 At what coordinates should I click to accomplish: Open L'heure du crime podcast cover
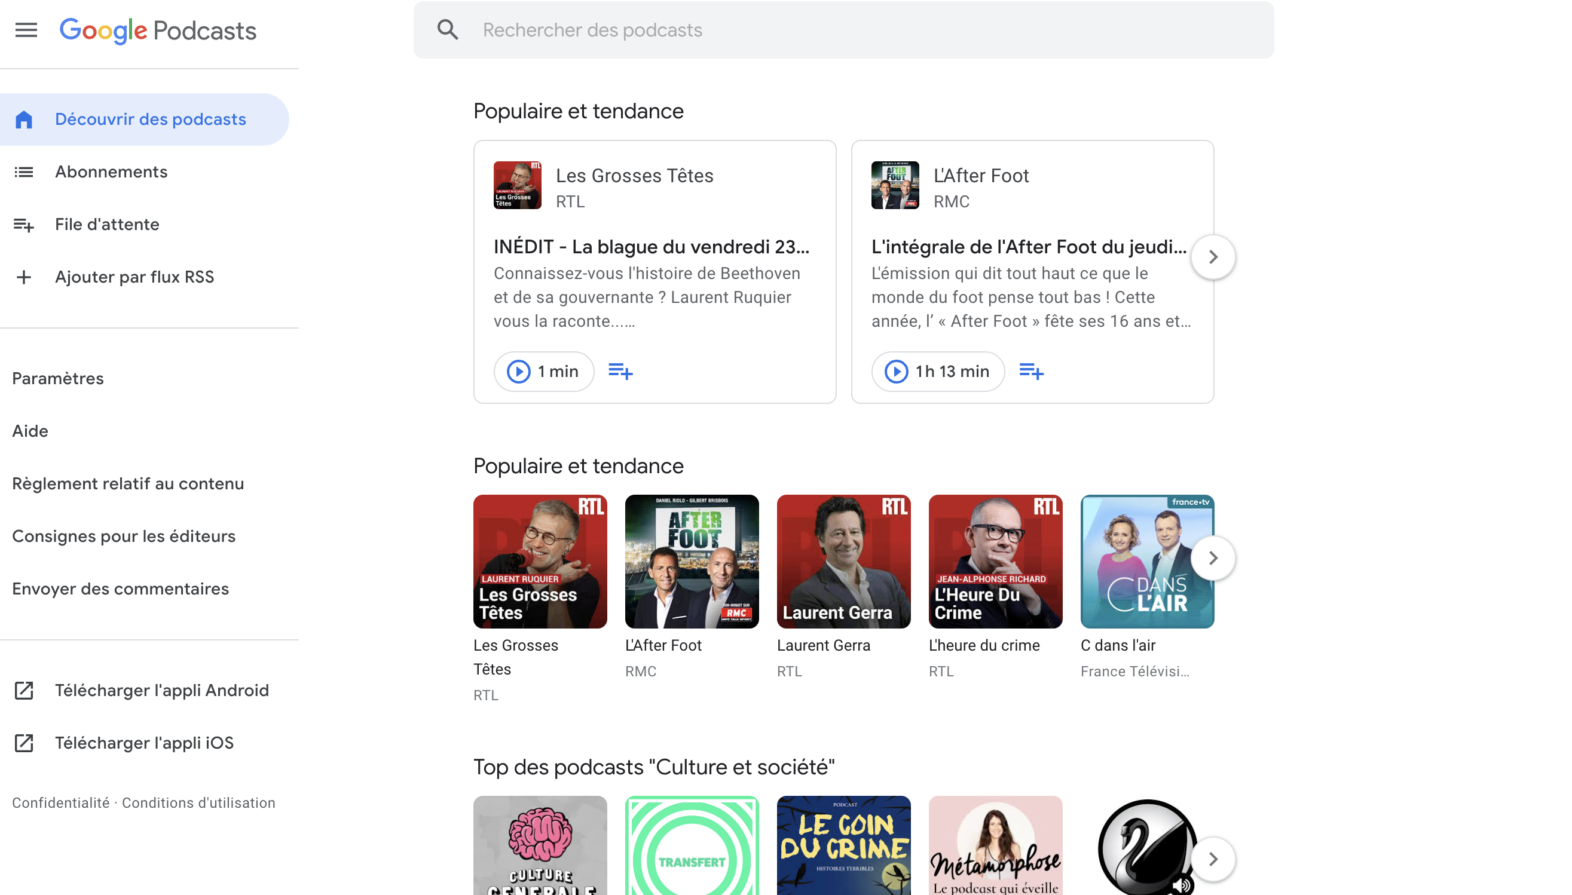995,561
